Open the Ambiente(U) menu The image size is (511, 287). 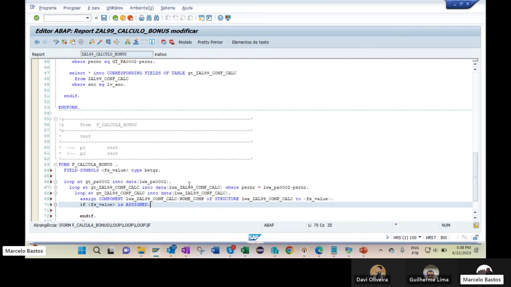click(142, 8)
